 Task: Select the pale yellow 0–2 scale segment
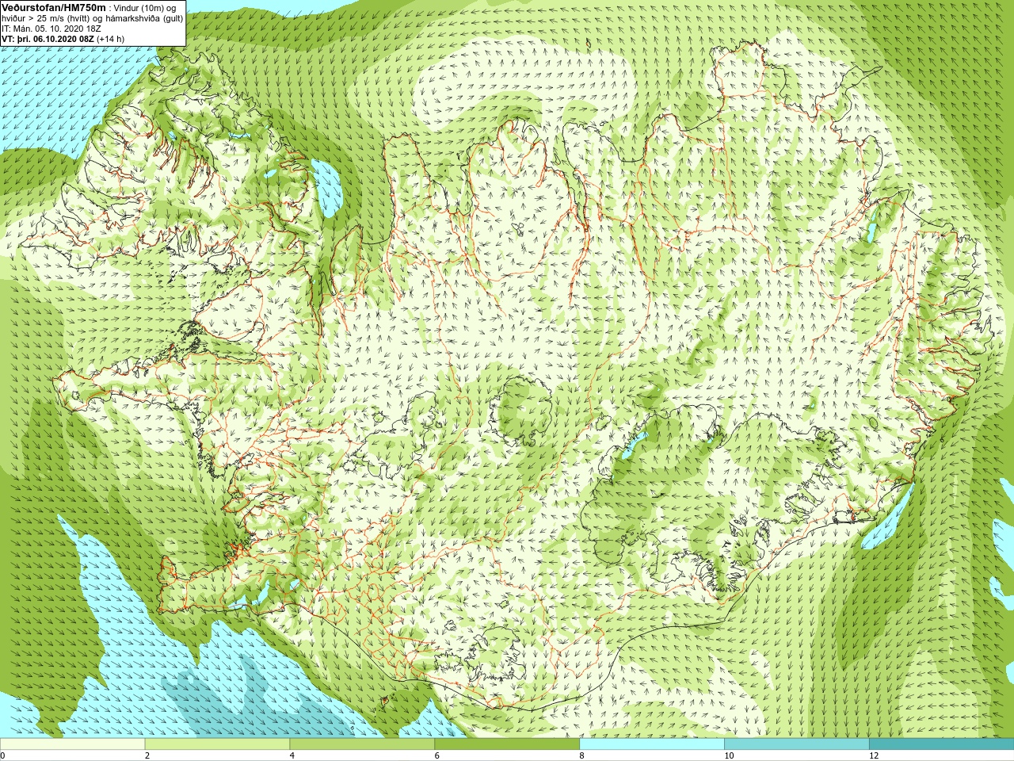73,744
